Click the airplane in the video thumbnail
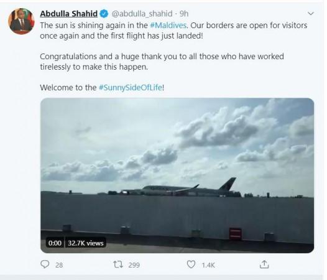The width and height of the screenshot is (327, 280). click(x=179, y=189)
